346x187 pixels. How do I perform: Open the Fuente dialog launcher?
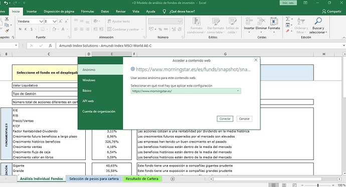point(69,37)
